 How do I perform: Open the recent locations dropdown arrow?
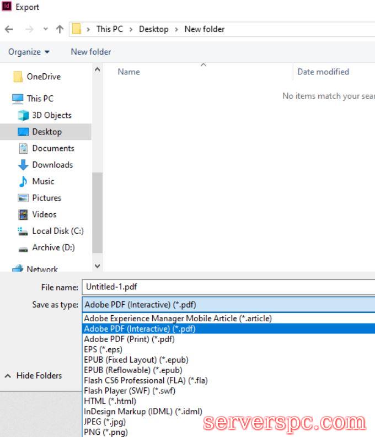(x=45, y=29)
